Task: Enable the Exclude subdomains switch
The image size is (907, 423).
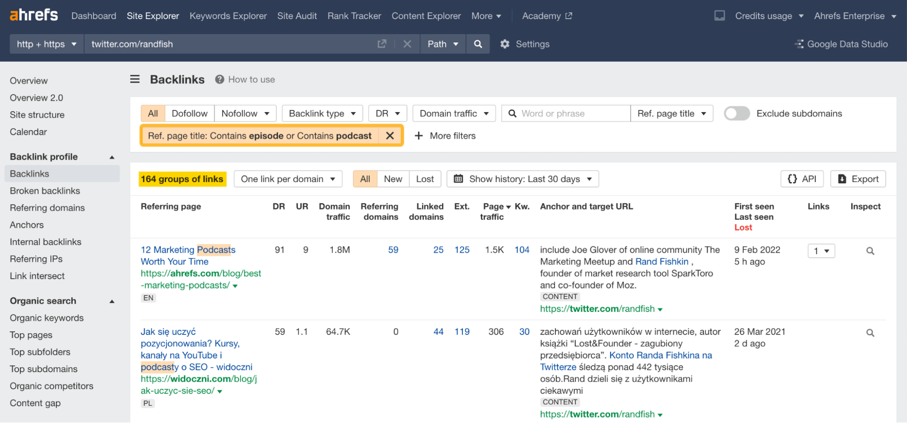Action: pyautogui.click(x=736, y=113)
